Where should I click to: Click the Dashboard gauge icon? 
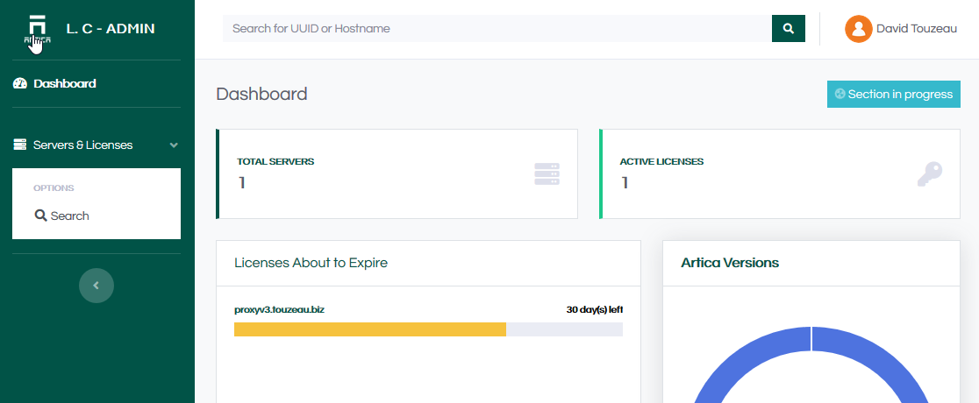(x=20, y=84)
